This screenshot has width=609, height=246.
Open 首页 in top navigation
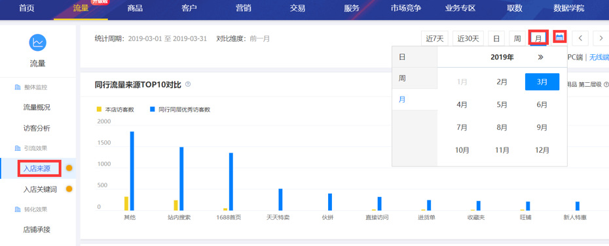(26, 8)
